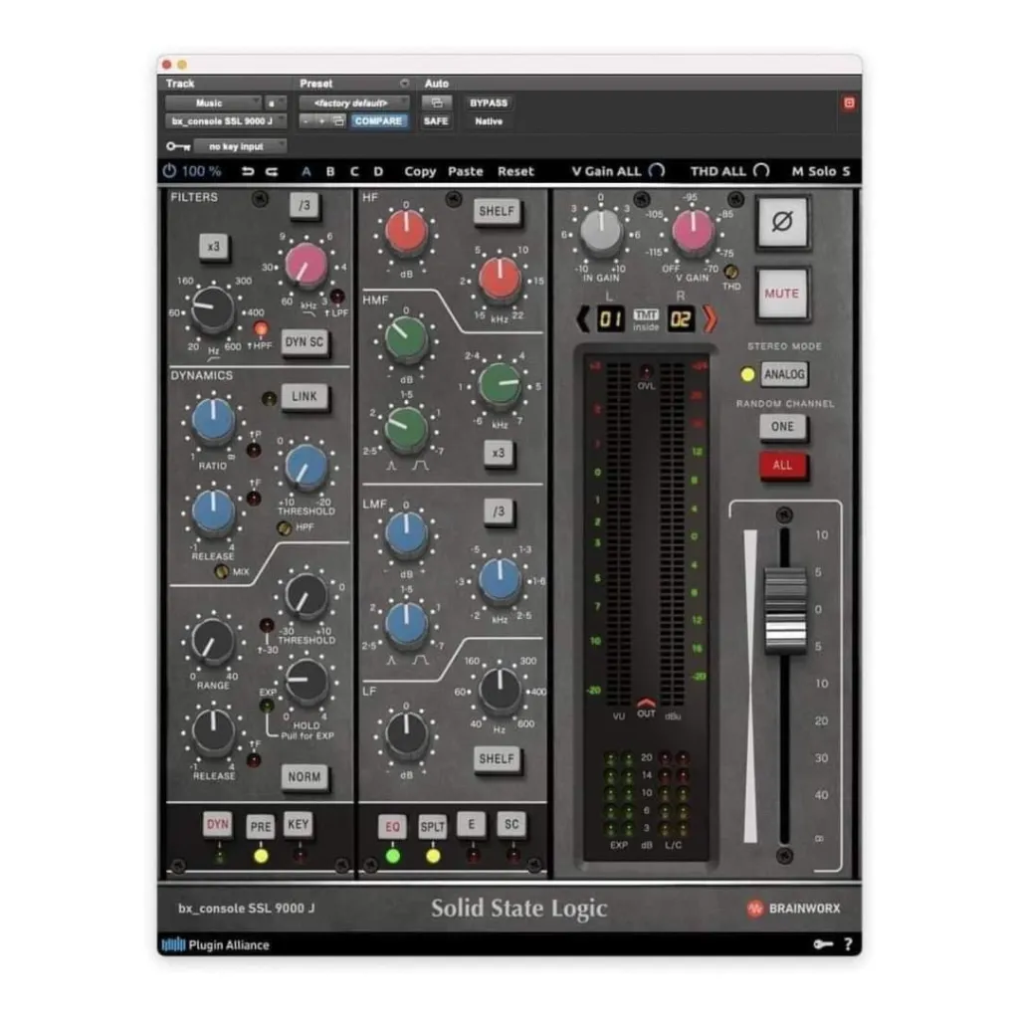Click the output fader handle
Screen dimensions: 1019x1019
coord(785,610)
